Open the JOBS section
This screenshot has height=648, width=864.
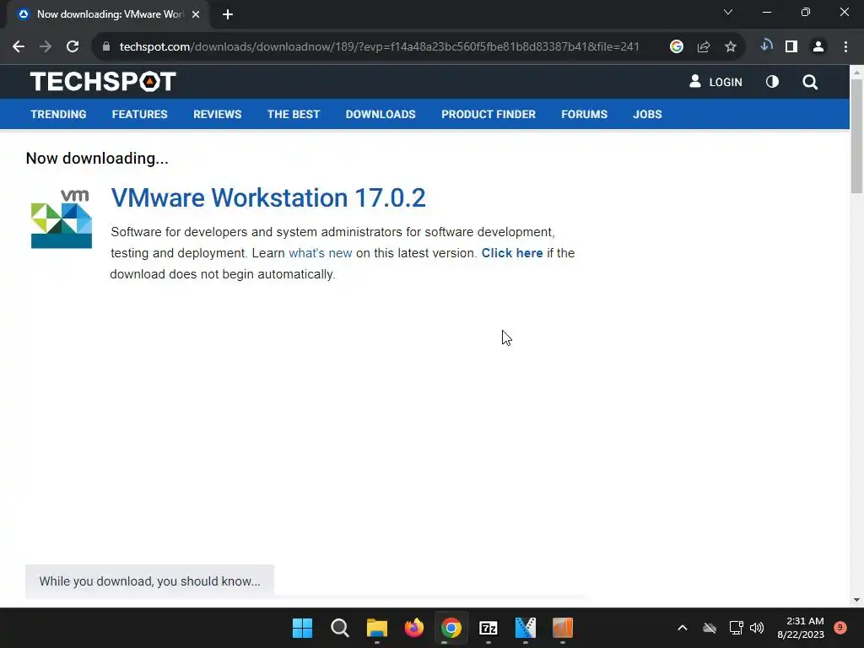[647, 114]
